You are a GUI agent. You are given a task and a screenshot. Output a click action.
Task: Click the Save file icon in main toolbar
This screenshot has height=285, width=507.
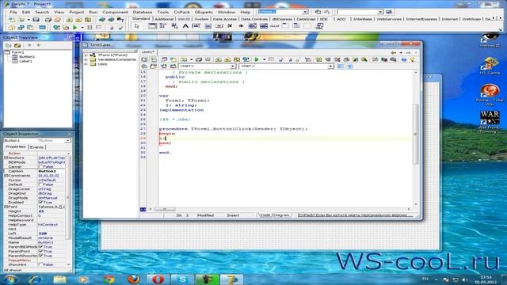point(36,20)
